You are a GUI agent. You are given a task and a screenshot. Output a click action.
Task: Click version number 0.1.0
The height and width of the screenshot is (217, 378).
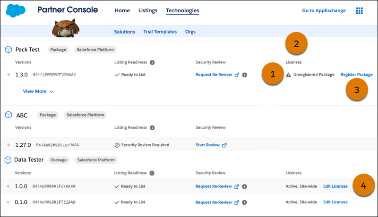[21, 202]
